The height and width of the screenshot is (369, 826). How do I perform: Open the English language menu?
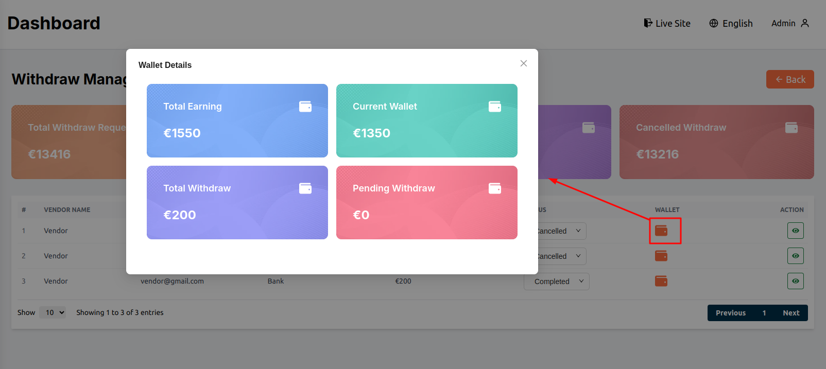pyautogui.click(x=731, y=23)
